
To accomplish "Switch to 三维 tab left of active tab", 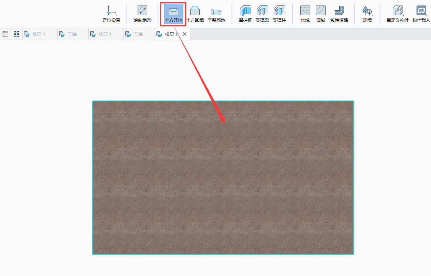I will click(x=139, y=34).
